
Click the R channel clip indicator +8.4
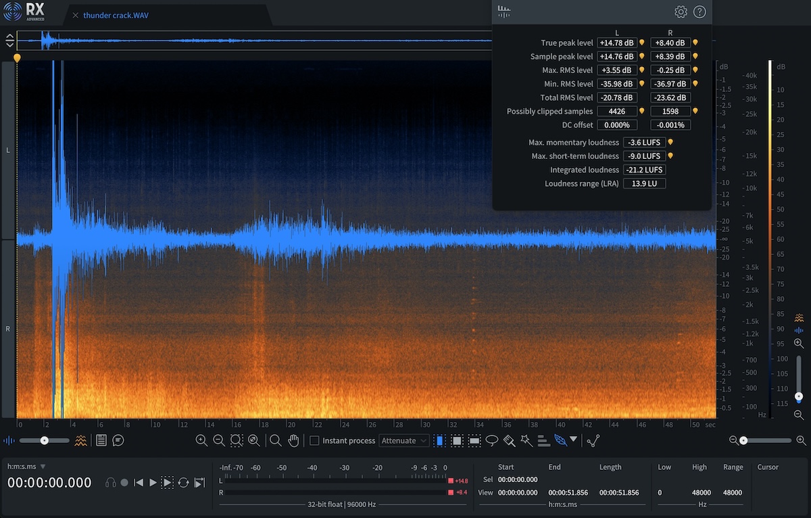pos(458,492)
